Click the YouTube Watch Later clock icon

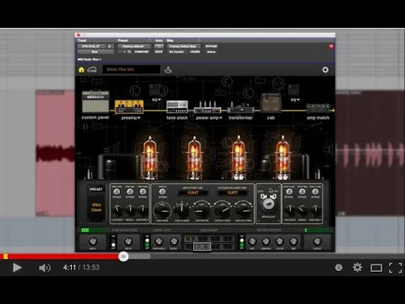pos(338,268)
